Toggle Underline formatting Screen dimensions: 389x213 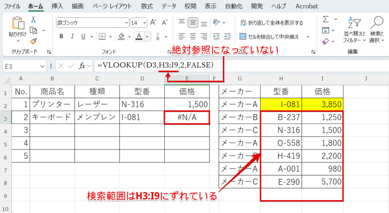pyautogui.click(x=83, y=36)
